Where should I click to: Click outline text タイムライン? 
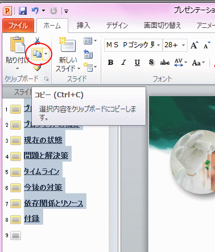pos(42,172)
